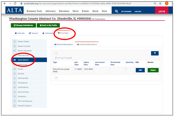
Task: Click Back to My Profile button
Action: [48, 25]
